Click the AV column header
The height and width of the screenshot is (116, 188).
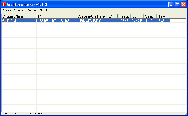[112, 16]
